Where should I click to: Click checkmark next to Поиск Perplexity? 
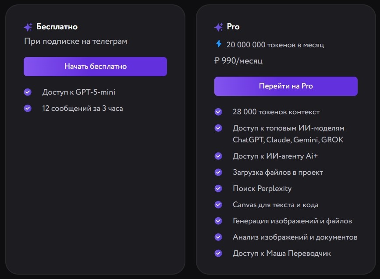[x=218, y=188]
